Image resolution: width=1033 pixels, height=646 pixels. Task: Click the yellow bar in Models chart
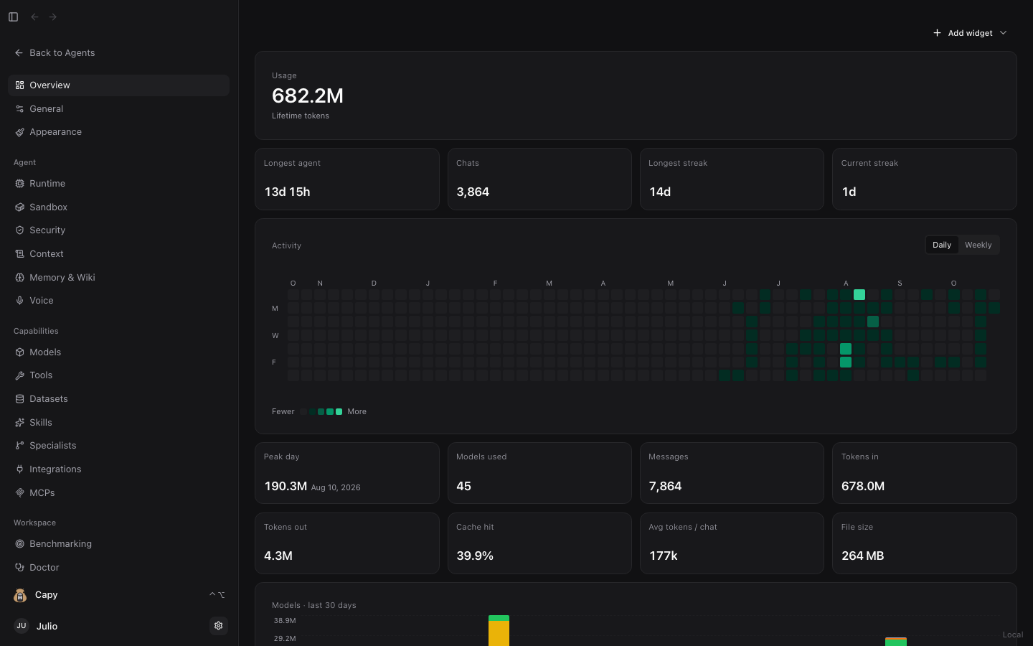tap(499, 633)
